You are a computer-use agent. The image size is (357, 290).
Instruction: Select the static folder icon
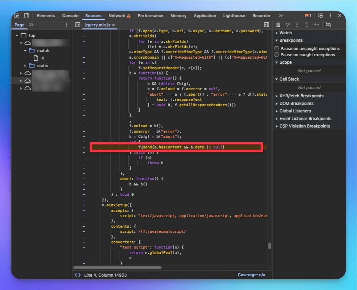point(32,66)
